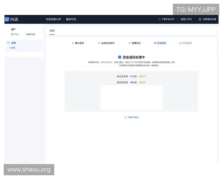Click the 确认身份 completed step

80,43
